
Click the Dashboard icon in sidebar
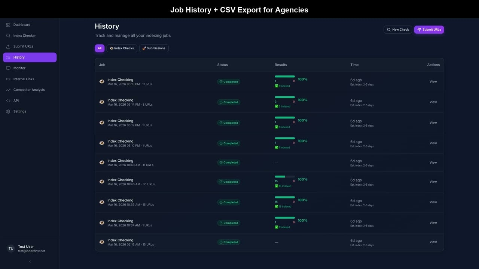click(8, 25)
